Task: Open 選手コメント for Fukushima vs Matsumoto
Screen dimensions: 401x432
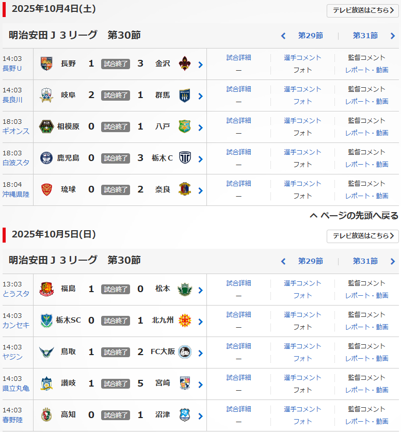Action: pyautogui.click(x=302, y=283)
